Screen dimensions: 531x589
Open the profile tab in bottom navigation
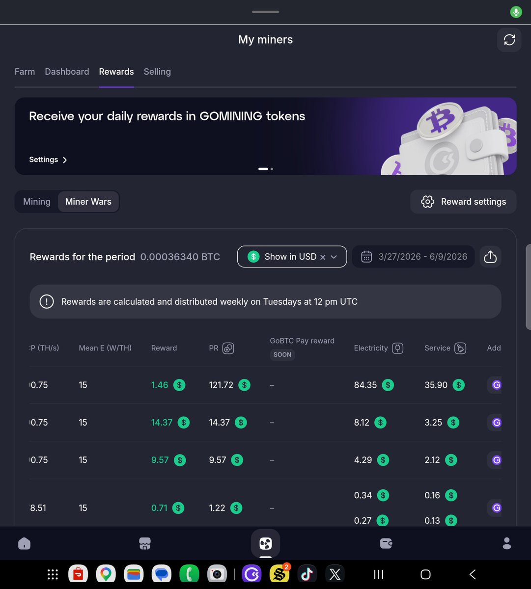tap(507, 543)
